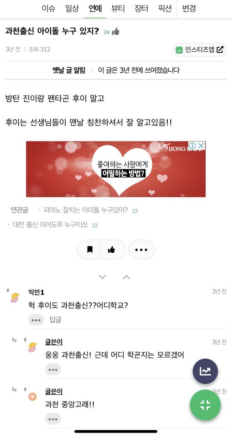The width and height of the screenshot is (232, 434).
Task: Open the ad info icon
Action: pos(192,146)
